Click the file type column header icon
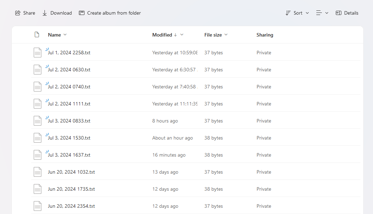This screenshot has height=214, width=373. click(37, 34)
